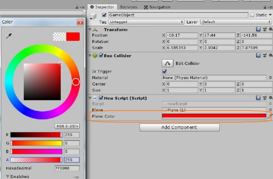Open the Layer dropdown showing Default
The image size is (273, 179).
coord(236,22)
